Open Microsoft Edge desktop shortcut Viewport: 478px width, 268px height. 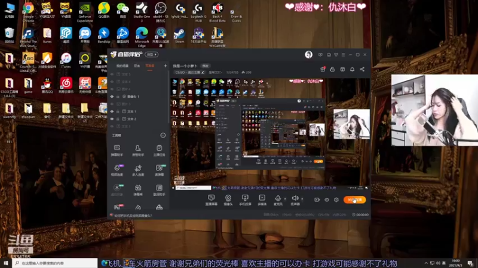[x=142, y=37]
